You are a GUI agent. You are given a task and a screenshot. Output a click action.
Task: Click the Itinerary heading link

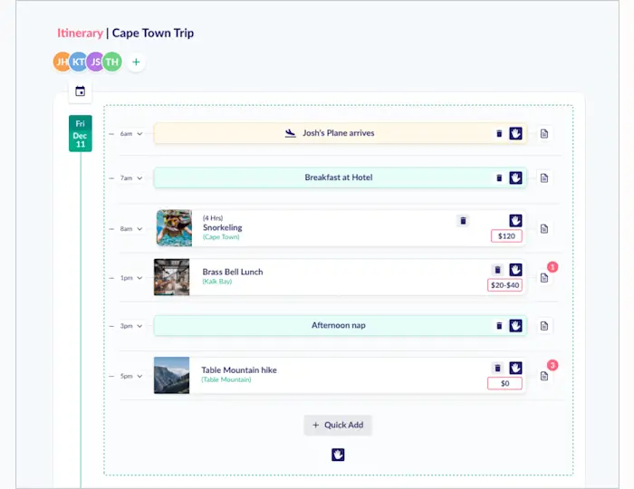point(80,34)
